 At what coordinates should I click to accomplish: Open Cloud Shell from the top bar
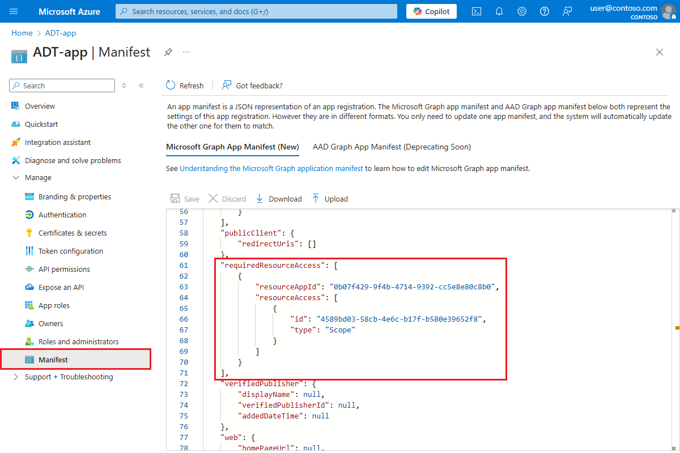click(477, 11)
